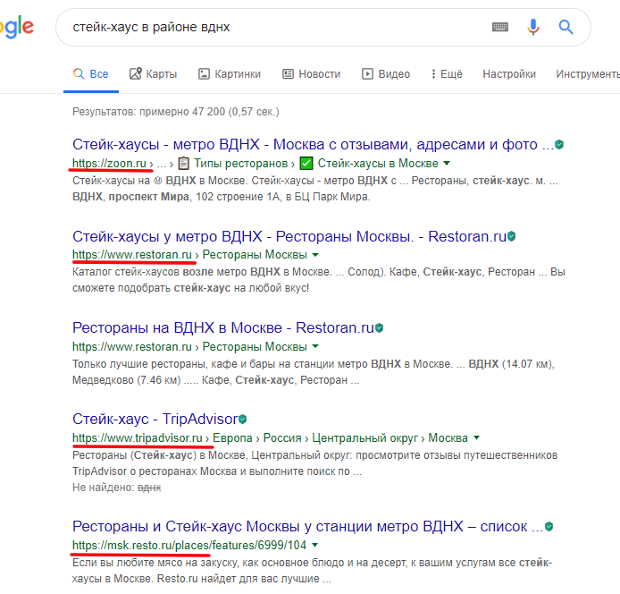Open 'Инструменты' search tools
This screenshot has height=594, width=620.
pos(588,74)
